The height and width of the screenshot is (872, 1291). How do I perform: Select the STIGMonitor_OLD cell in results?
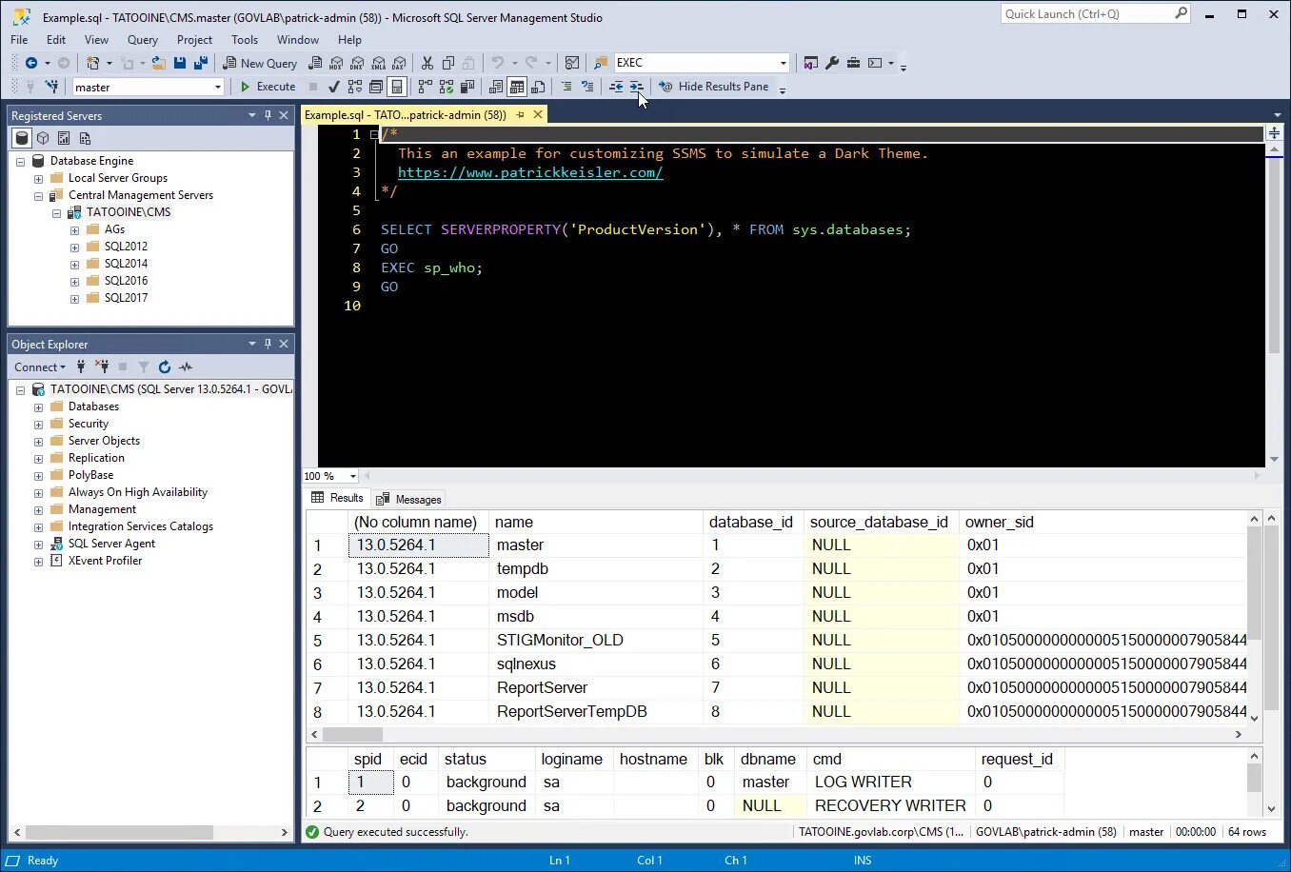[x=597, y=641]
